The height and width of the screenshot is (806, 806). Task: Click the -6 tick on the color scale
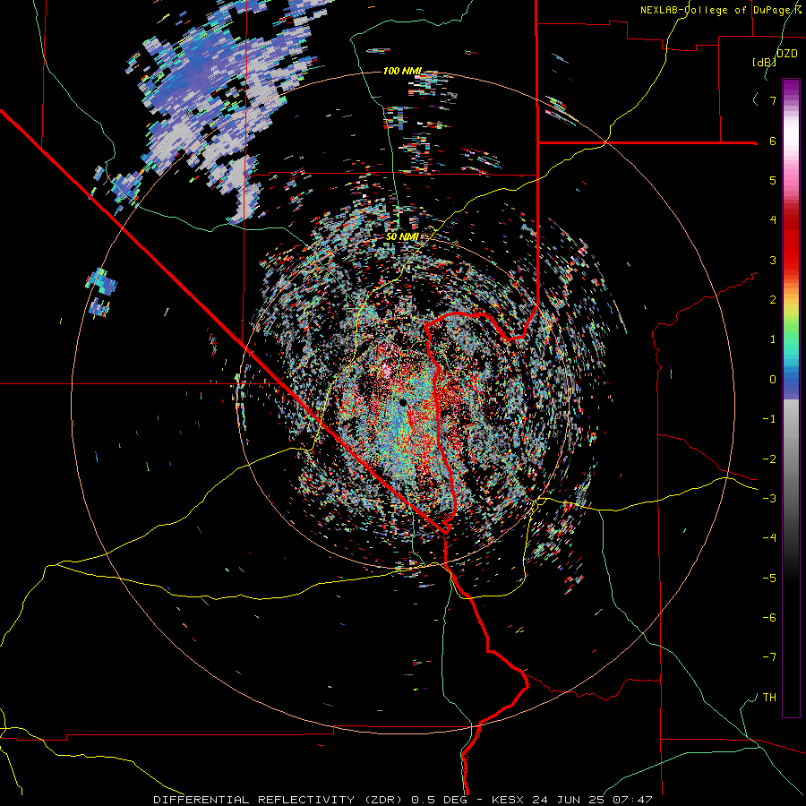[x=769, y=618]
